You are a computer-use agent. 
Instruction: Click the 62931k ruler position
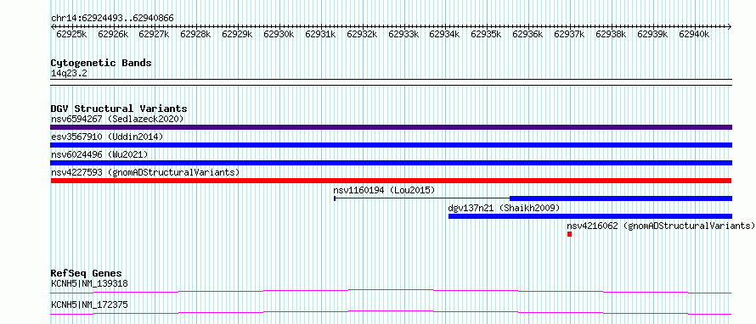320,34
